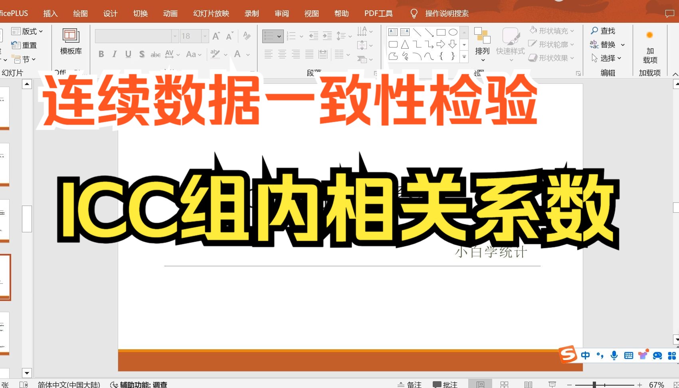Screen dimensions: 679x388
Task: Open the Arrange (排列) menu
Action: pos(482,44)
